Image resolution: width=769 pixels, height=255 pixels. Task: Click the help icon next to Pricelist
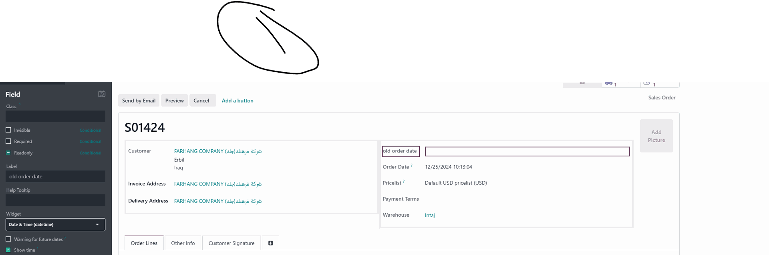404,181
